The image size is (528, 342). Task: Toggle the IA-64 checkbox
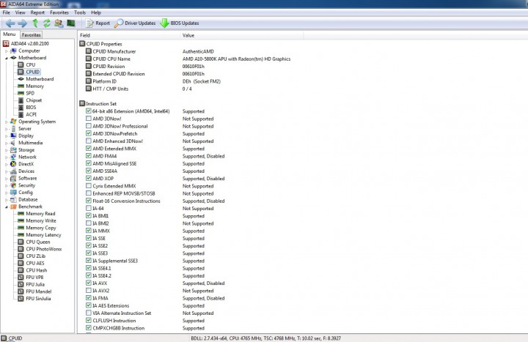[89, 208]
